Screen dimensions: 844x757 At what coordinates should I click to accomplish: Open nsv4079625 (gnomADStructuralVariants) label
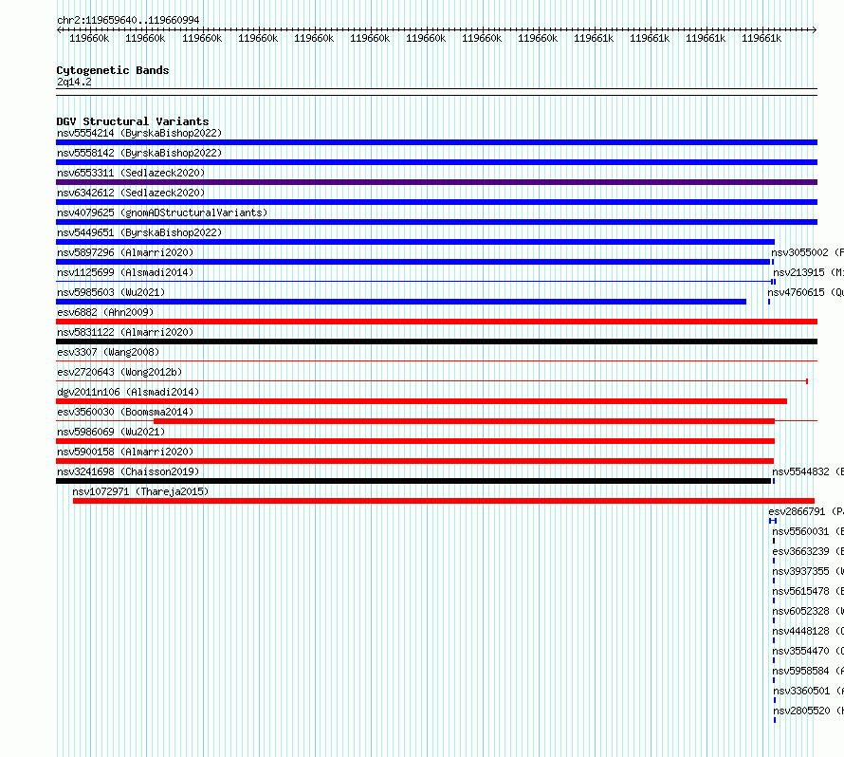coord(162,212)
